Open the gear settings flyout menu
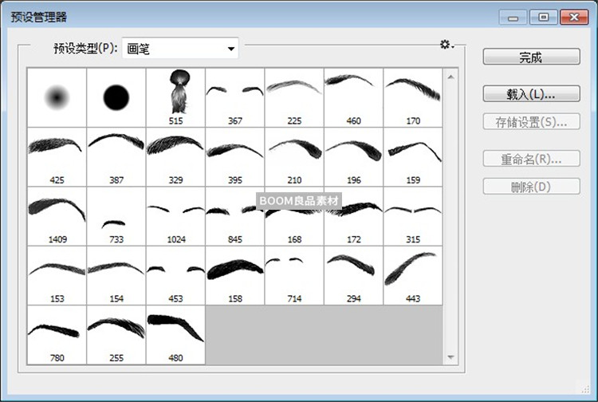The height and width of the screenshot is (402, 598). (447, 45)
